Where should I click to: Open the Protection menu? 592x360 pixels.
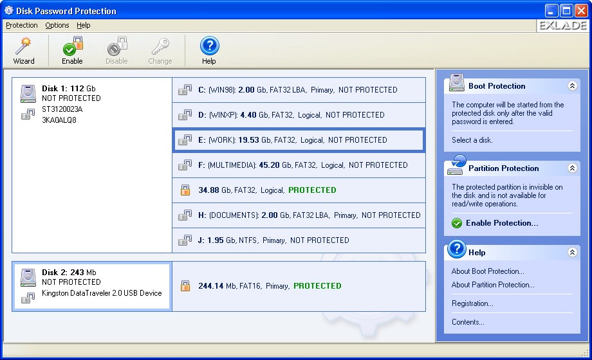(x=22, y=25)
